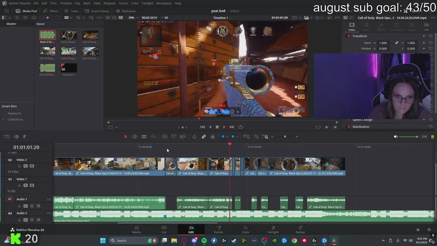The width and height of the screenshot is (437, 246).
Task: Open the Playback menu
Action: 110,3
